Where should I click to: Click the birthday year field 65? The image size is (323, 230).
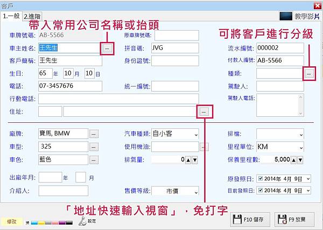pyautogui.click(x=45, y=73)
